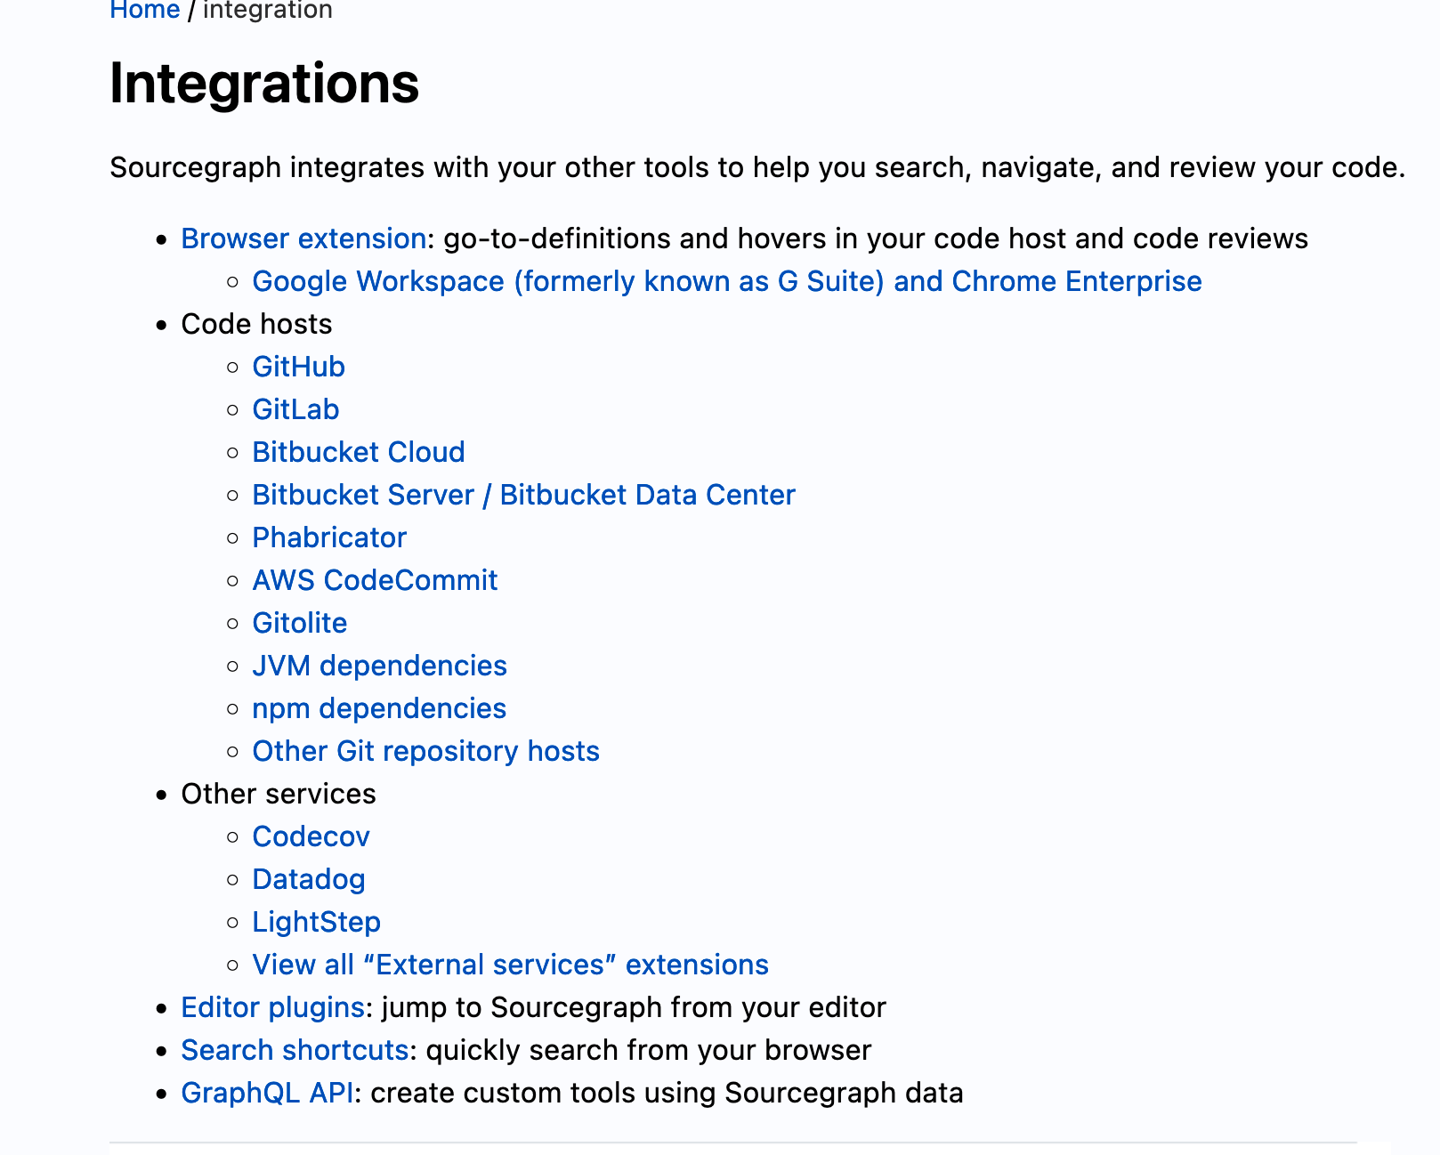Click the "Sourcegraph integrates with your other tools" paragraph

(x=757, y=167)
